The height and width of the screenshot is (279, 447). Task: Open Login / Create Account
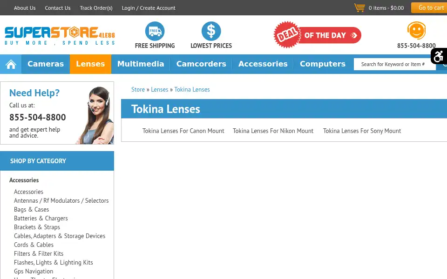[149, 8]
